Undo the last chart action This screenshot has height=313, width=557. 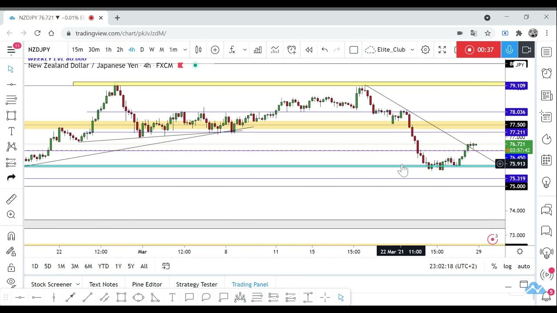pyautogui.click(x=325, y=50)
